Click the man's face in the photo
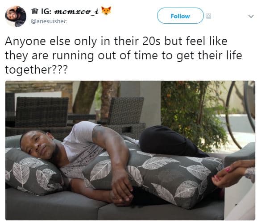Image resolution: width=257 pixels, height=223 pixels. point(39,145)
